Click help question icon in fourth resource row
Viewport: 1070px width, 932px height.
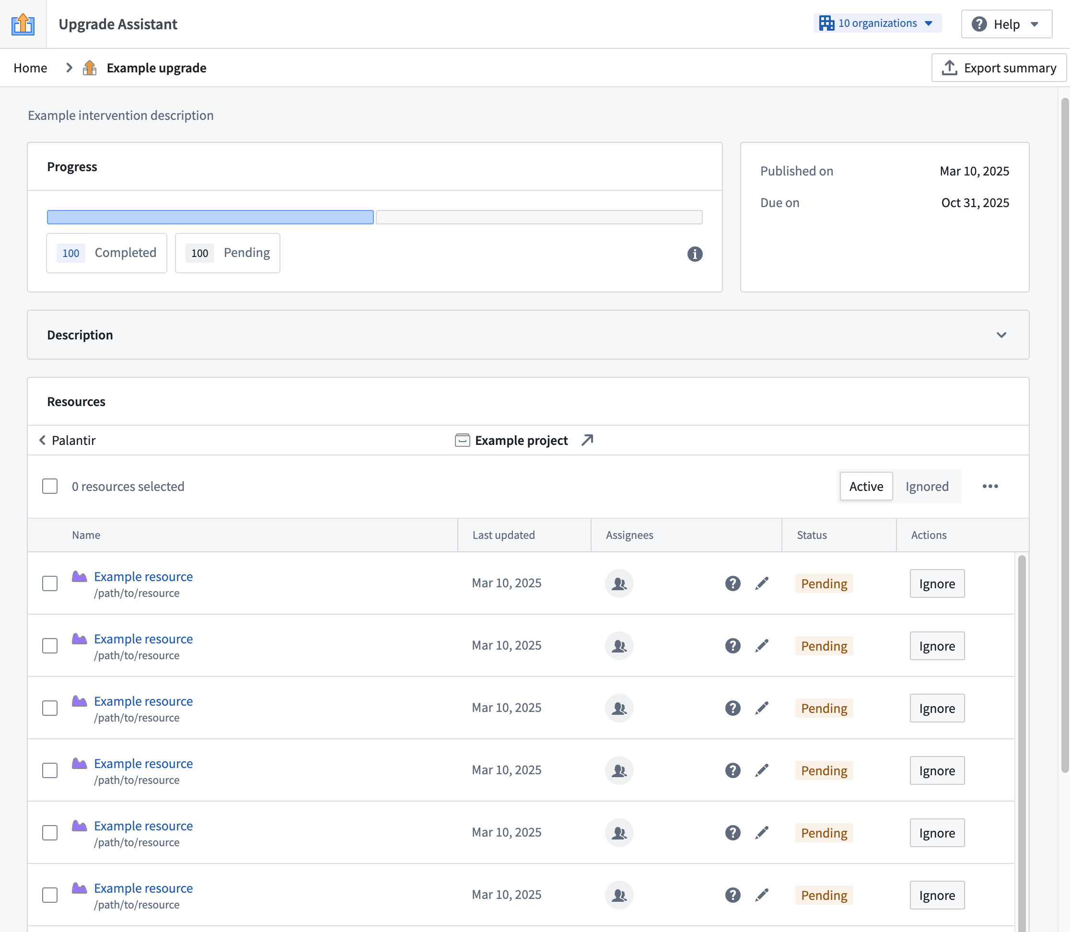coord(733,770)
